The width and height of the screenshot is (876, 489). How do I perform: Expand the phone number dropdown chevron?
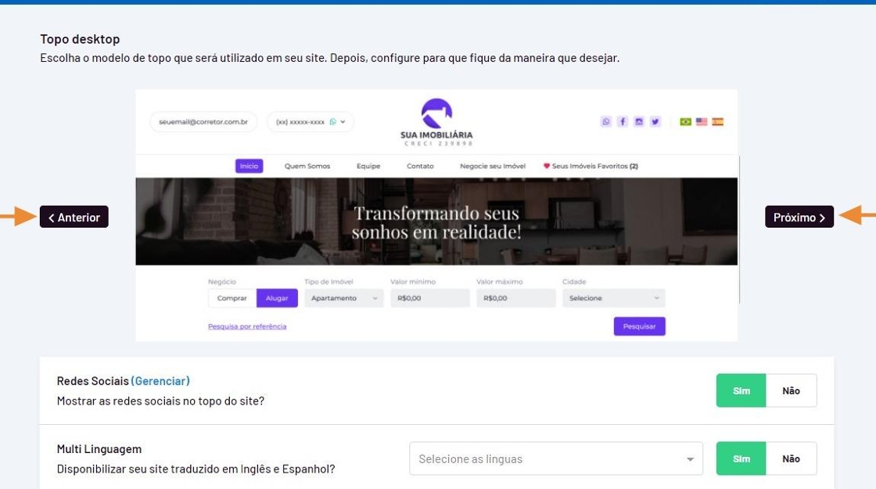343,122
